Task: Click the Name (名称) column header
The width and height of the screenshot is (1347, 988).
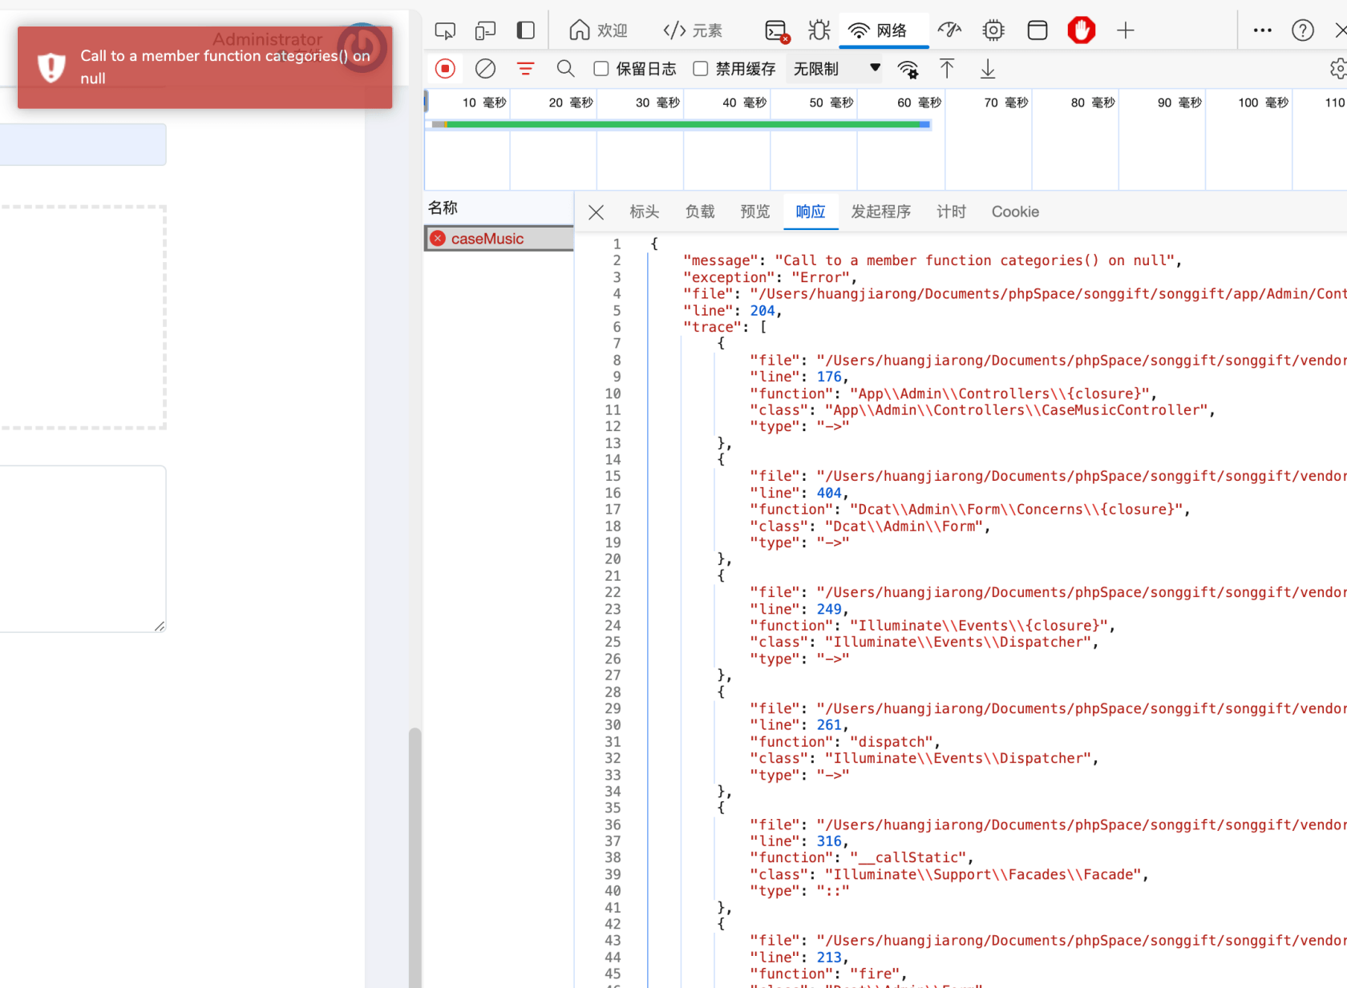Action: click(x=499, y=208)
